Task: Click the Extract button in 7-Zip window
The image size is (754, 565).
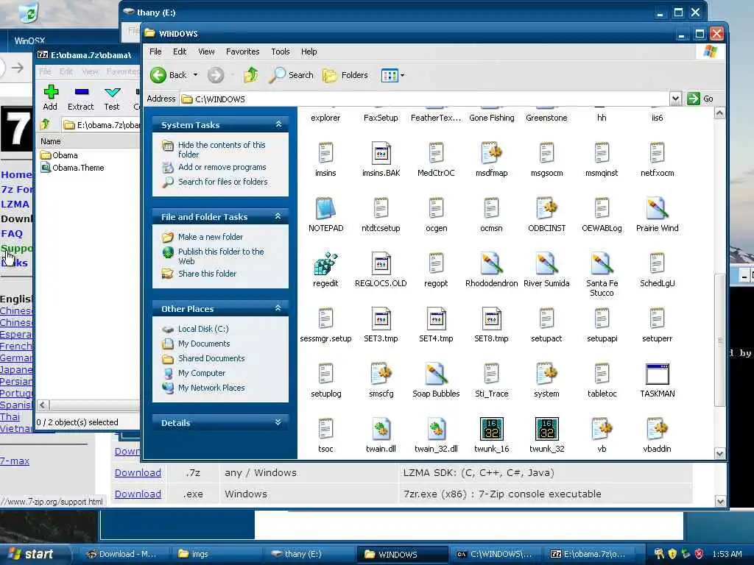Action: click(81, 98)
